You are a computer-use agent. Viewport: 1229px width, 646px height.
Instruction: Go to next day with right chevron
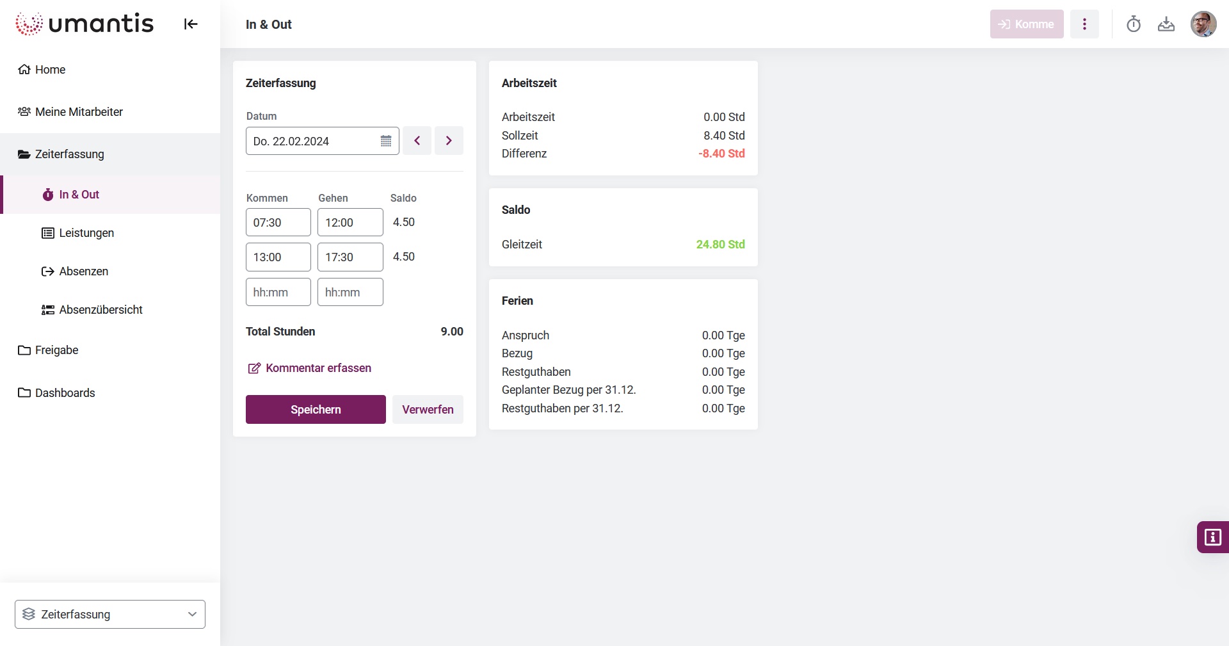449,141
